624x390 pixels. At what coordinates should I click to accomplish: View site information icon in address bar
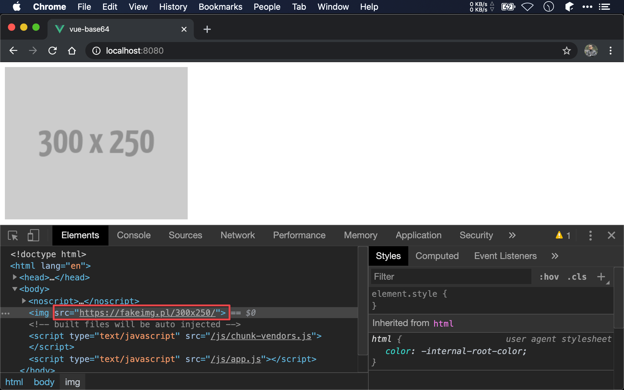coord(96,51)
